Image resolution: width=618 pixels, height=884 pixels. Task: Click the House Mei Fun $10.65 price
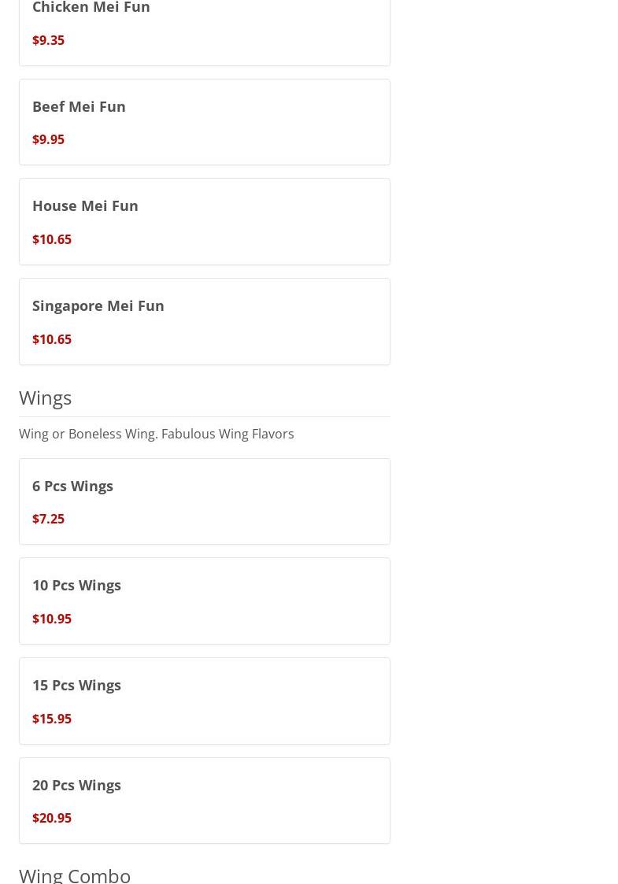[52, 239]
